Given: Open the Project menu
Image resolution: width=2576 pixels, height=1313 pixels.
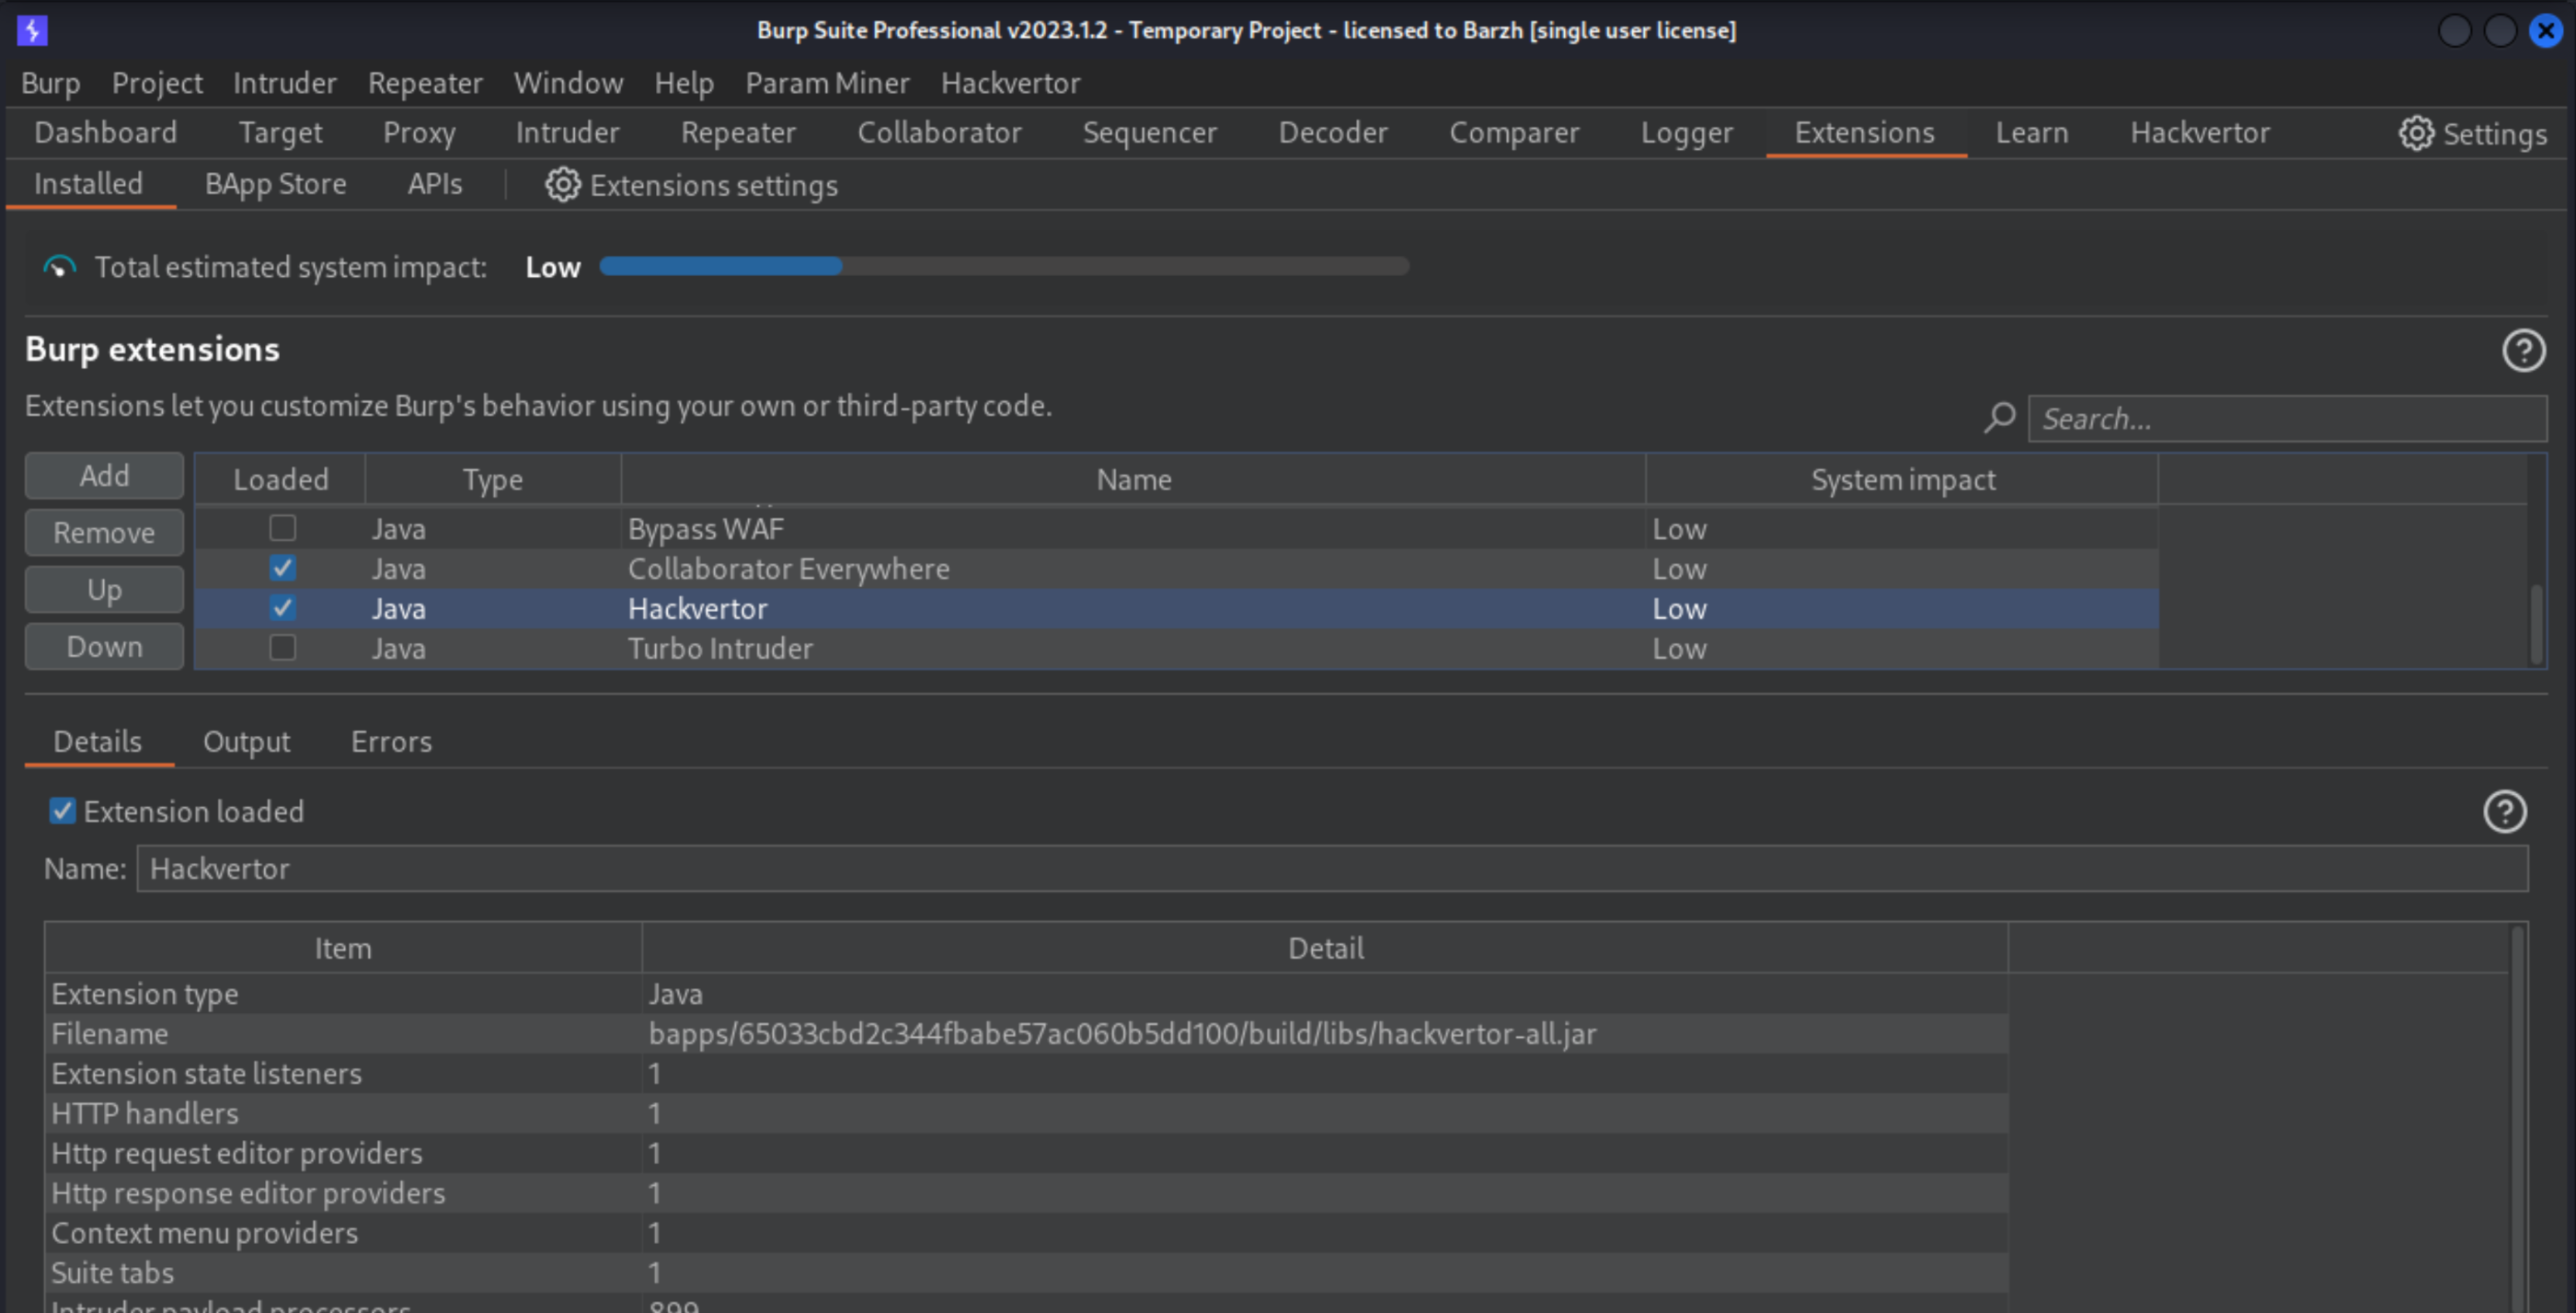Looking at the screenshot, I should (x=157, y=83).
